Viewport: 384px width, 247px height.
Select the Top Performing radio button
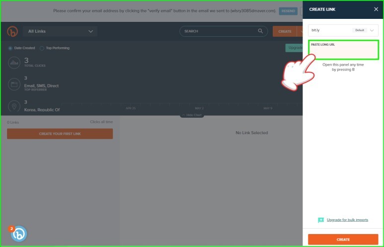click(42, 48)
